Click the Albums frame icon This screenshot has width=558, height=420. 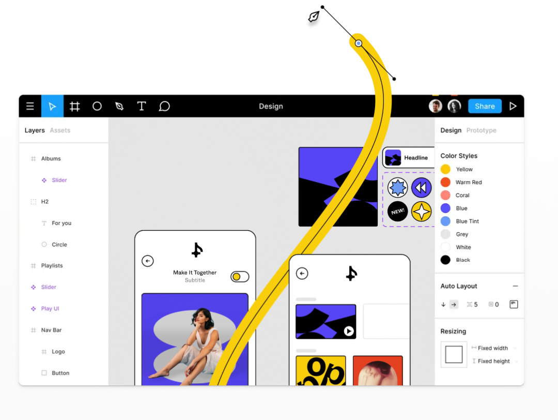(34, 158)
